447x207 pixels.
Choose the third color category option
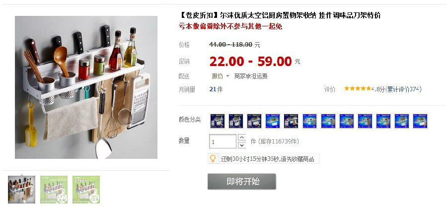(254, 121)
